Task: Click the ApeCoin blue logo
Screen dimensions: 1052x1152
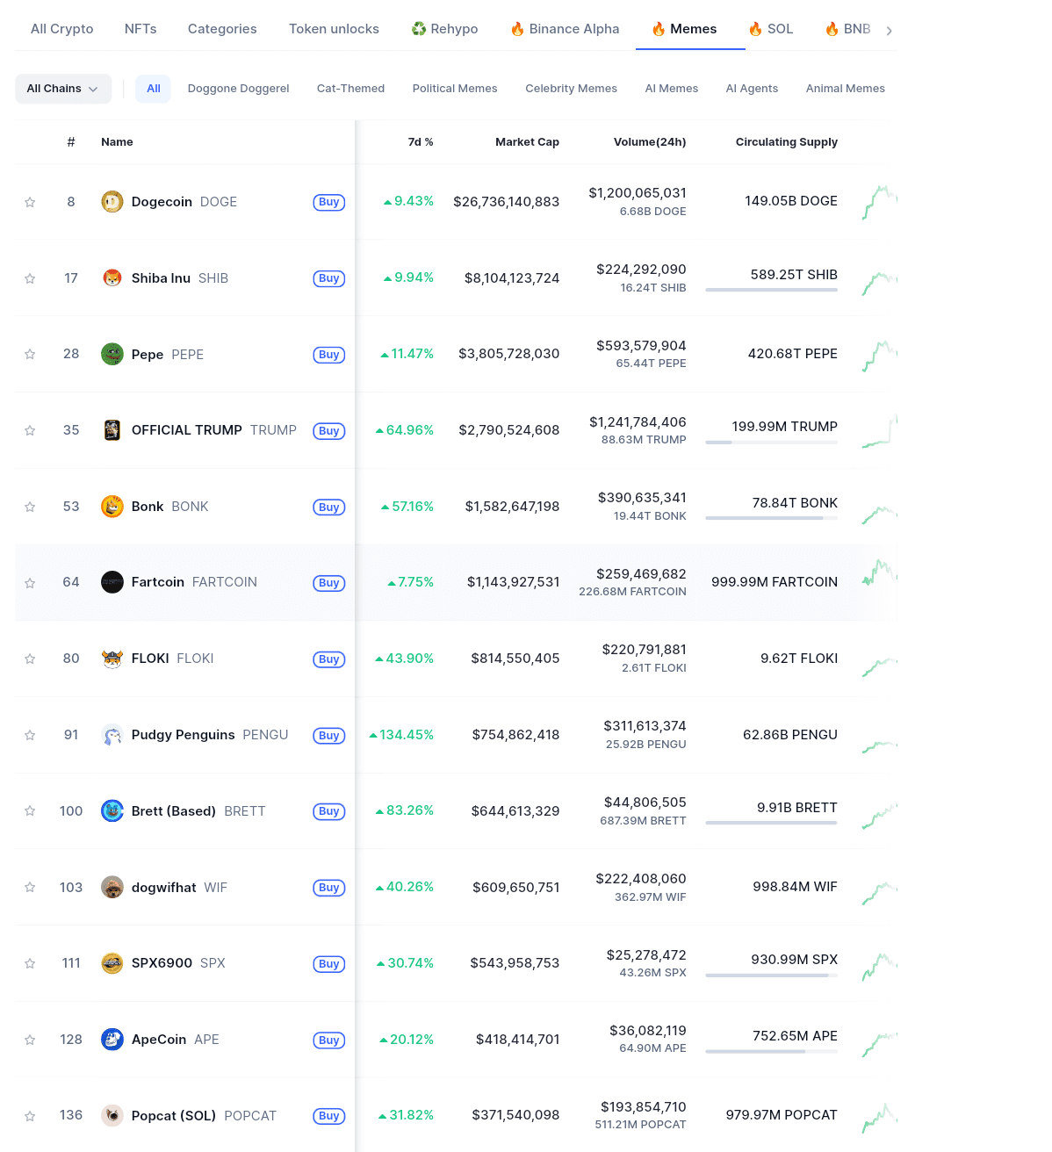Action: [x=112, y=1039]
